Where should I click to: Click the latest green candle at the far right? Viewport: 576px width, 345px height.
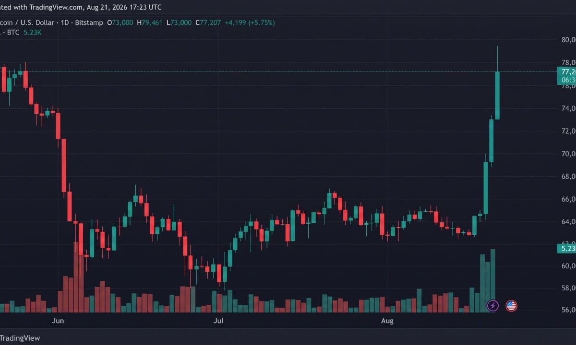[498, 95]
